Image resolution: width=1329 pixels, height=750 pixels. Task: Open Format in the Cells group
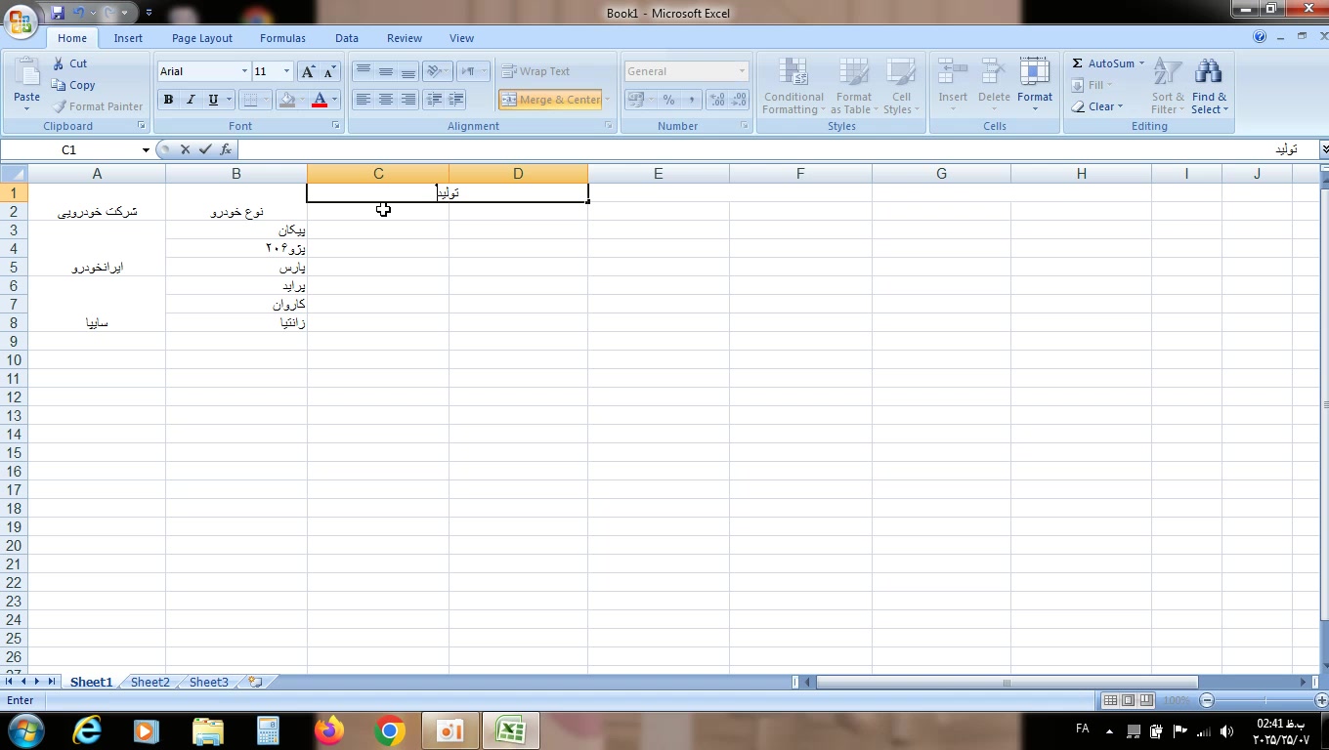pos(1035,84)
